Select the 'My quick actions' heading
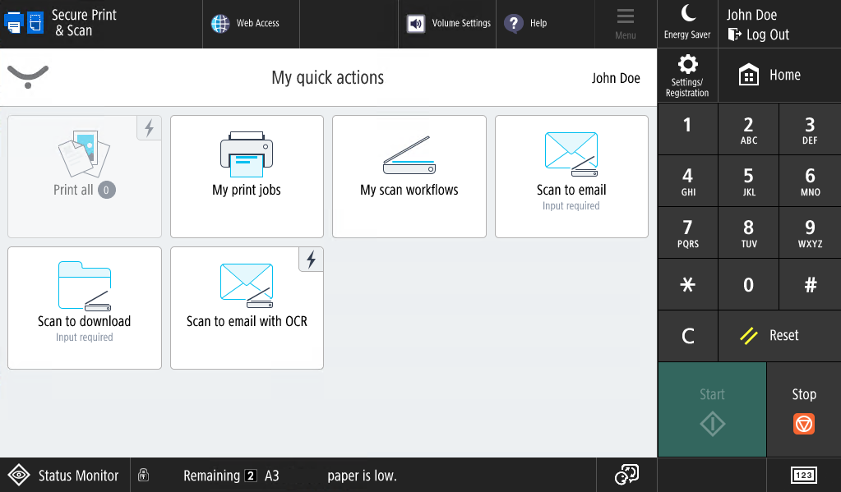 coord(328,78)
